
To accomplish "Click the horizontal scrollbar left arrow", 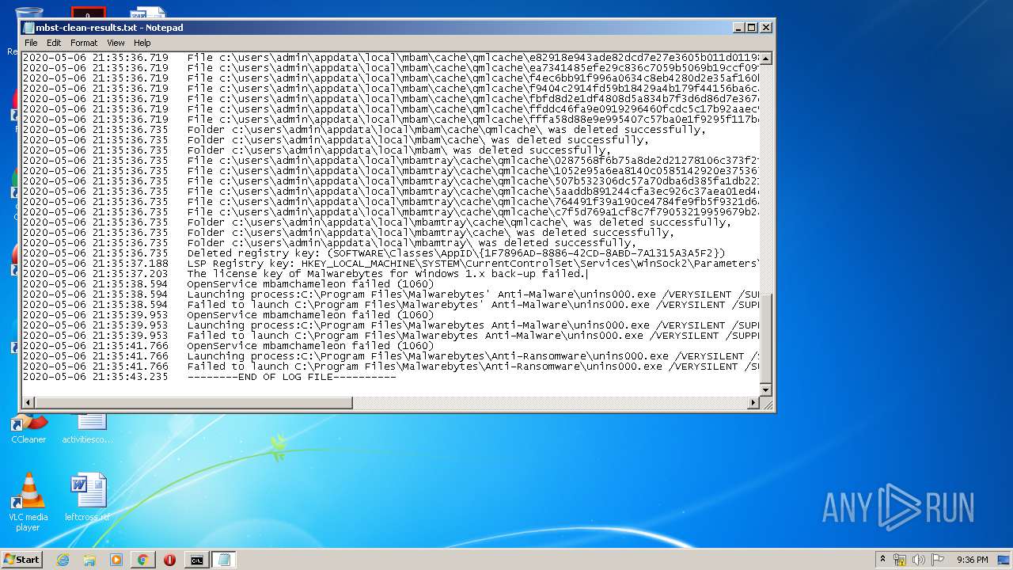I will (28, 403).
